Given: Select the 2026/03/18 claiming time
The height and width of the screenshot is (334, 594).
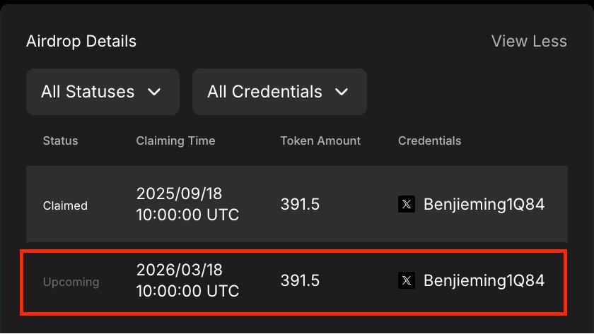Looking at the screenshot, I should pyautogui.click(x=187, y=281).
